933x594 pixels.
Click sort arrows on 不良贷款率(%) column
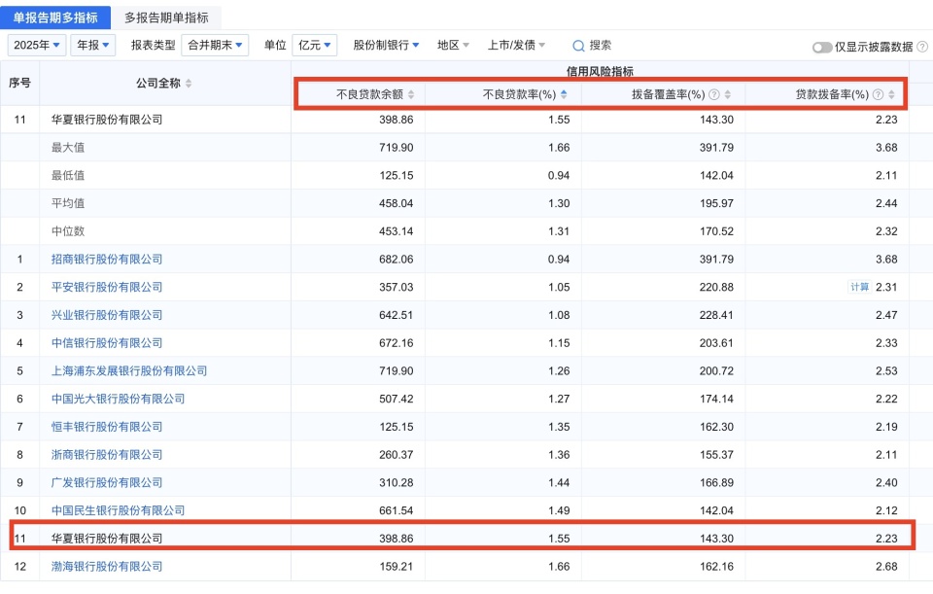pyautogui.click(x=564, y=94)
